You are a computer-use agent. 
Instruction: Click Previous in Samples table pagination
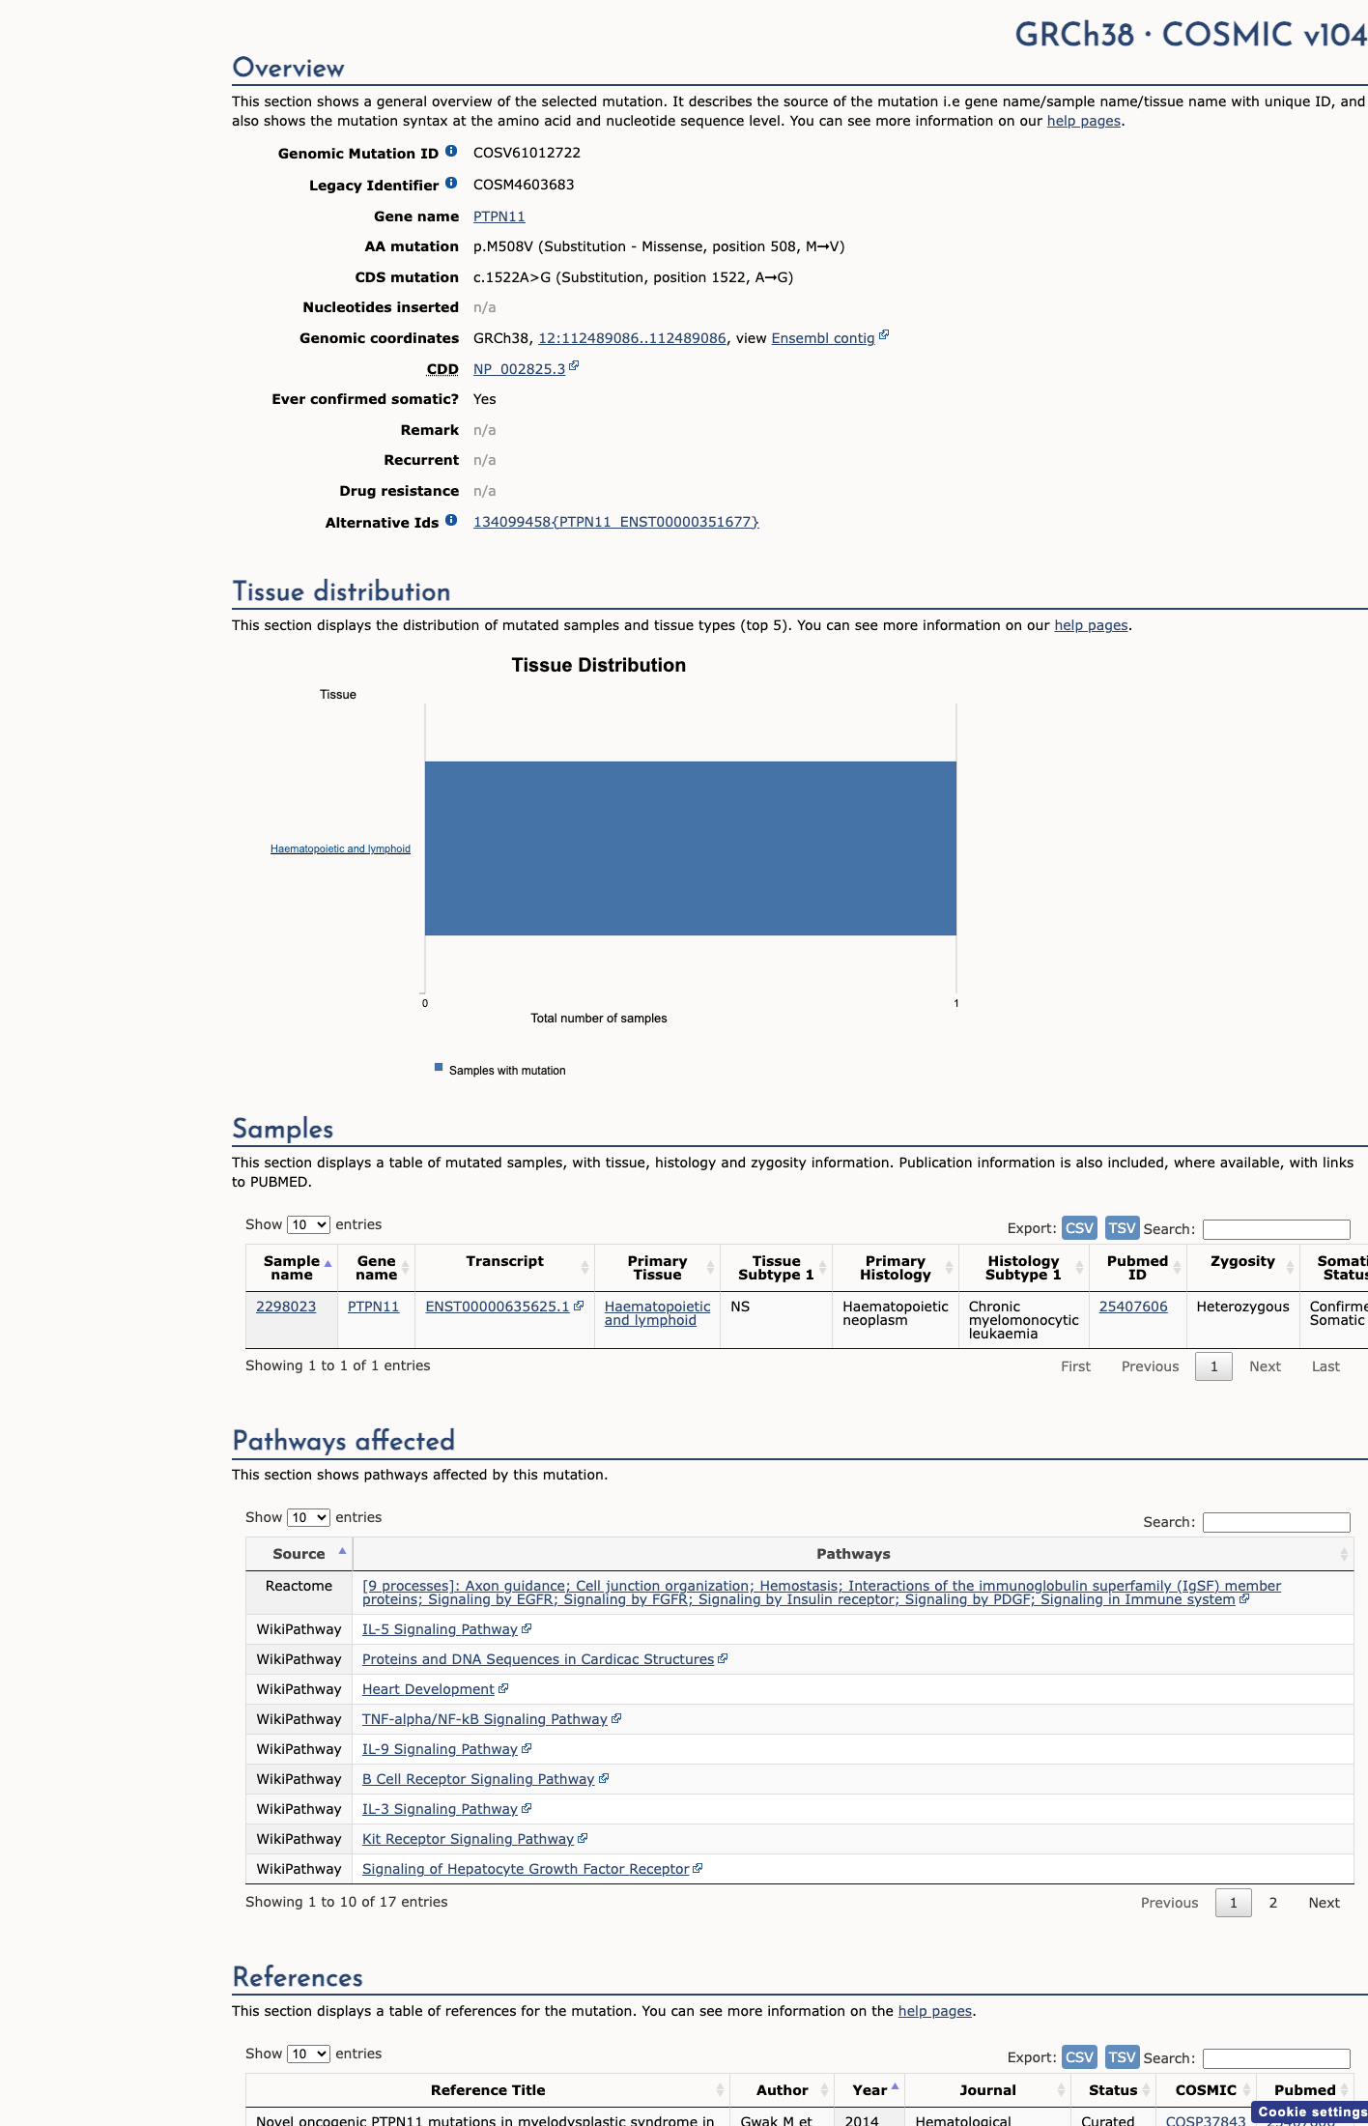pos(1150,1365)
